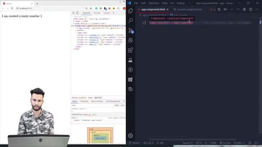
Task: Open a new browser tab
Action: [x=37, y=4]
